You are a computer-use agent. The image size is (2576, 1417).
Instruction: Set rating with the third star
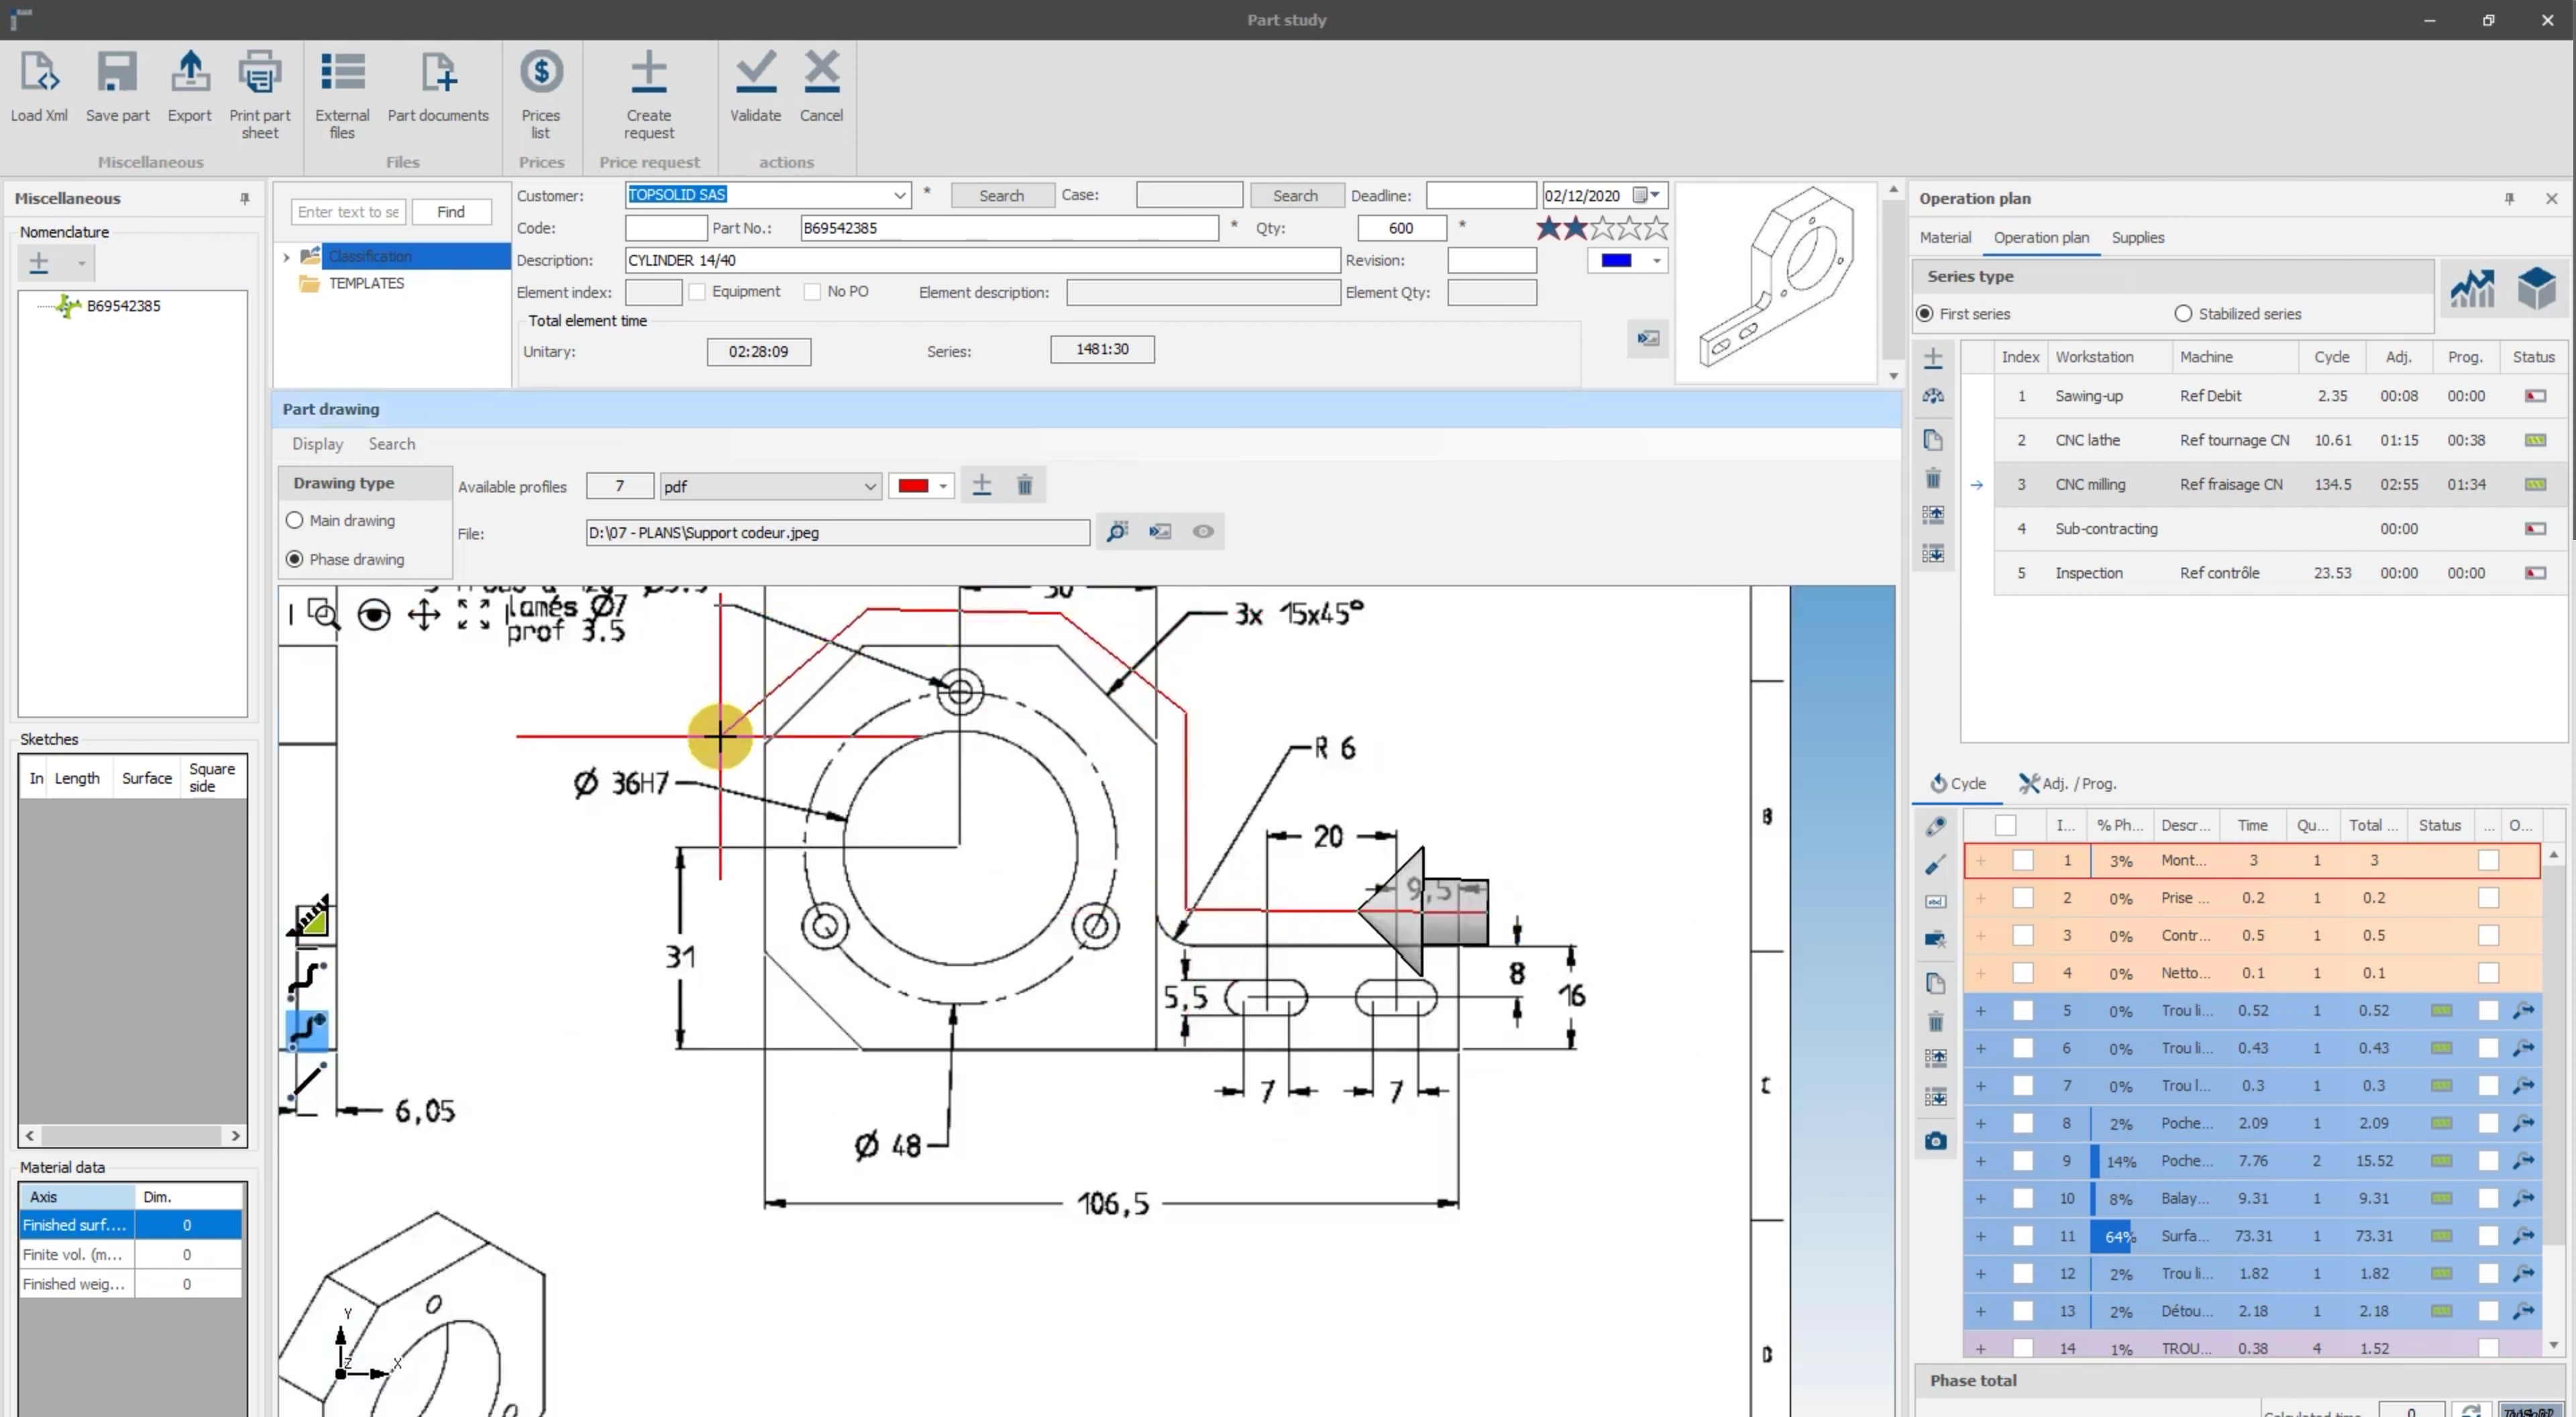pos(1602,228)
